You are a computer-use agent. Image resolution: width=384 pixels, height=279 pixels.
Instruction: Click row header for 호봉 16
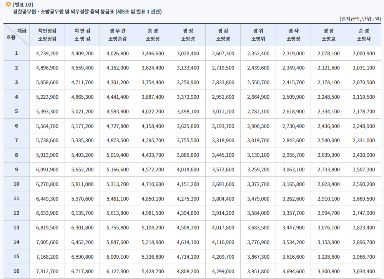(17, 271)
